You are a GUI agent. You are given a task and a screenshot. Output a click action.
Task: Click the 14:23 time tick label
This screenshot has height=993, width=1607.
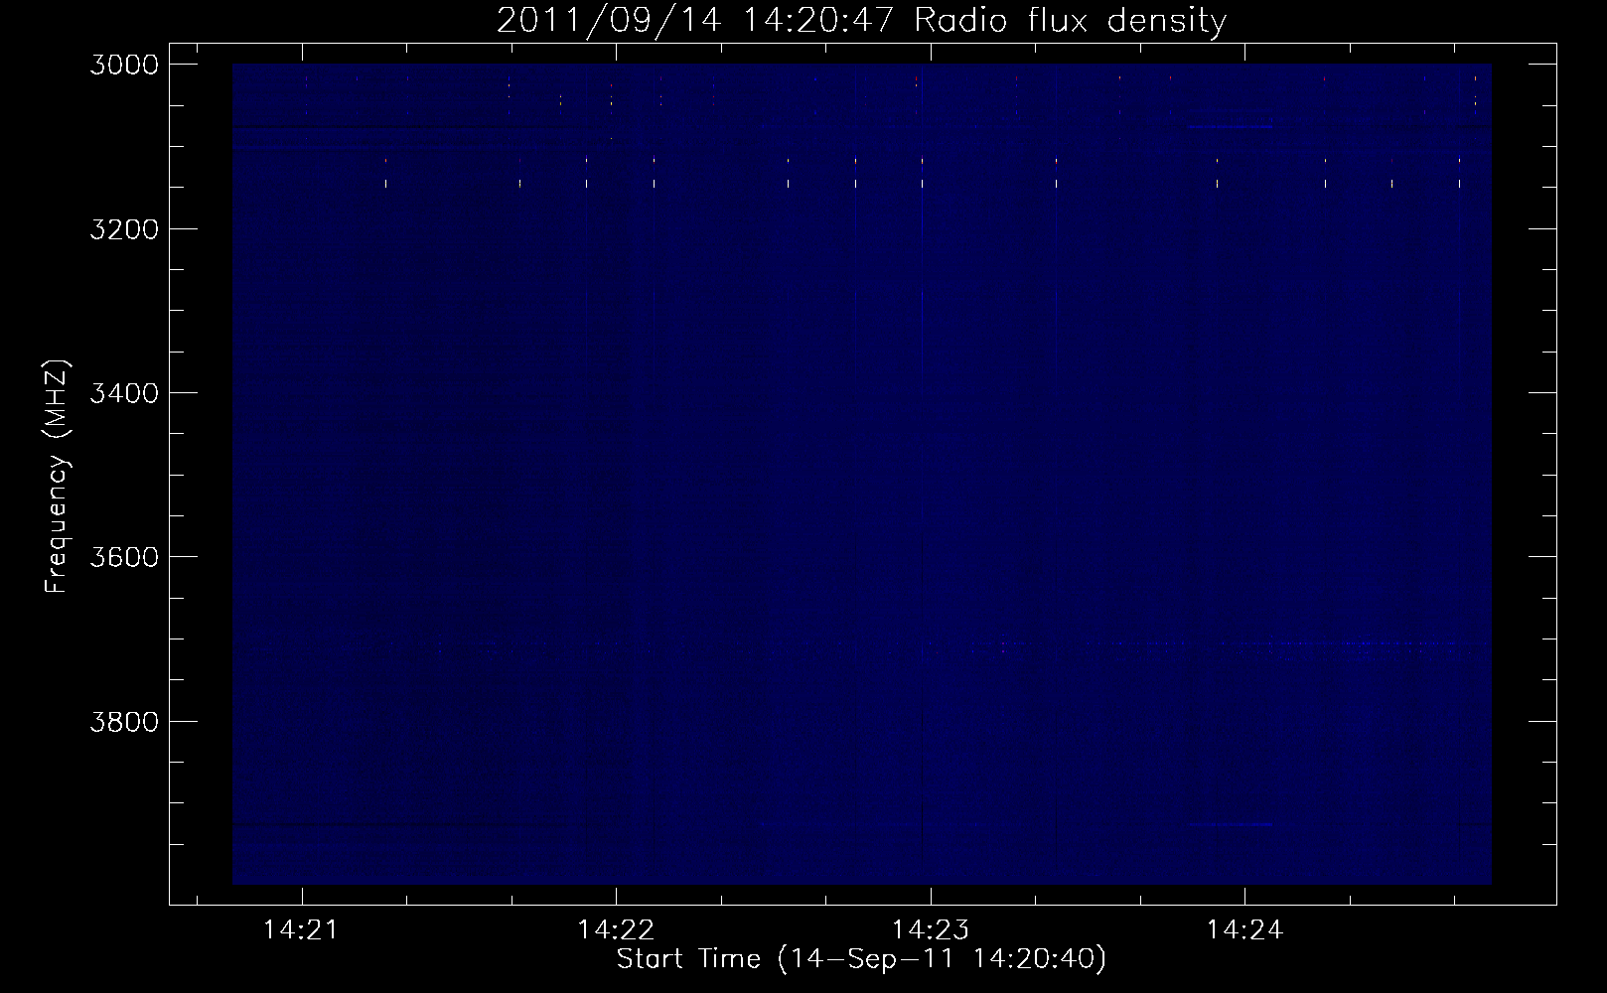(931, 929)
